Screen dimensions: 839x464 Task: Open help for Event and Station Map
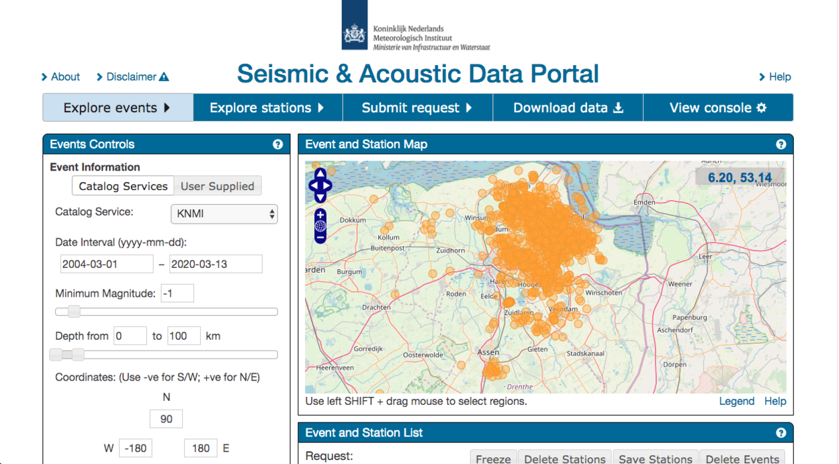pyautogui.click(x=781, y=144)
